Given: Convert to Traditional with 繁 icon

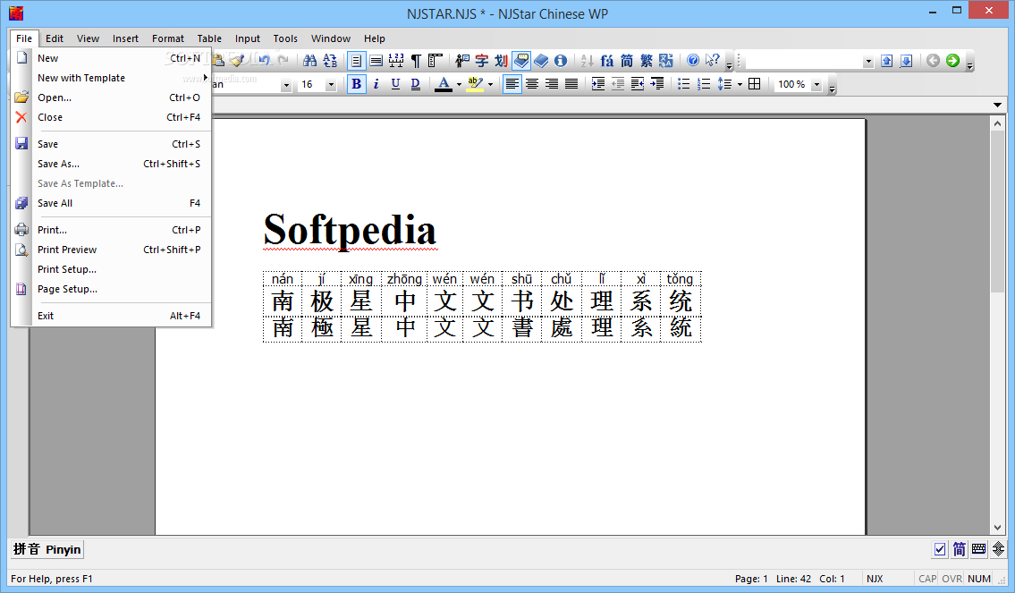Looking at the screenshot, I should [x=646, y=61].
